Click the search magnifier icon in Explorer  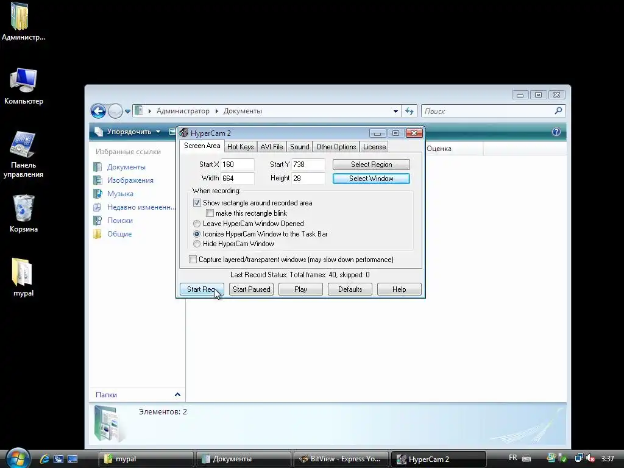(558, 111)
